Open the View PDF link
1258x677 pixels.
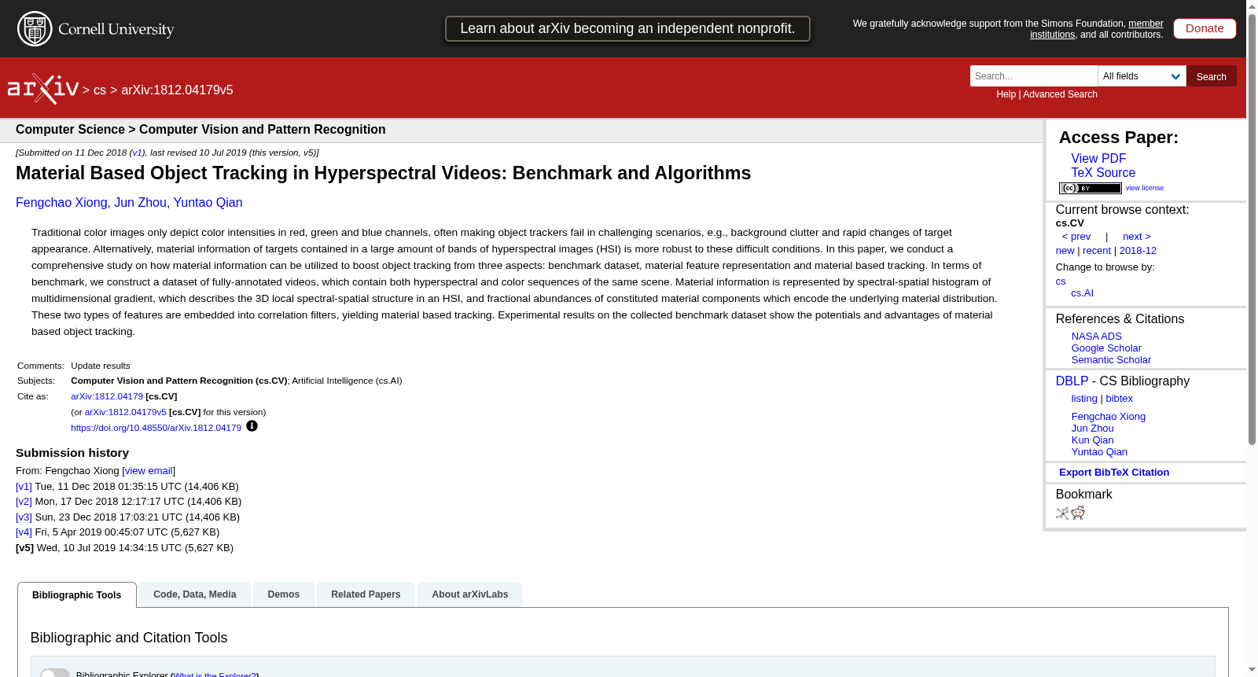pos(1098,158)
